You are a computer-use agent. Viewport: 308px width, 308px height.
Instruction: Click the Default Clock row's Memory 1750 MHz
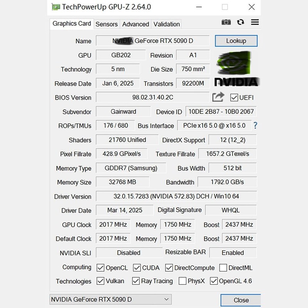click(177, 238)
